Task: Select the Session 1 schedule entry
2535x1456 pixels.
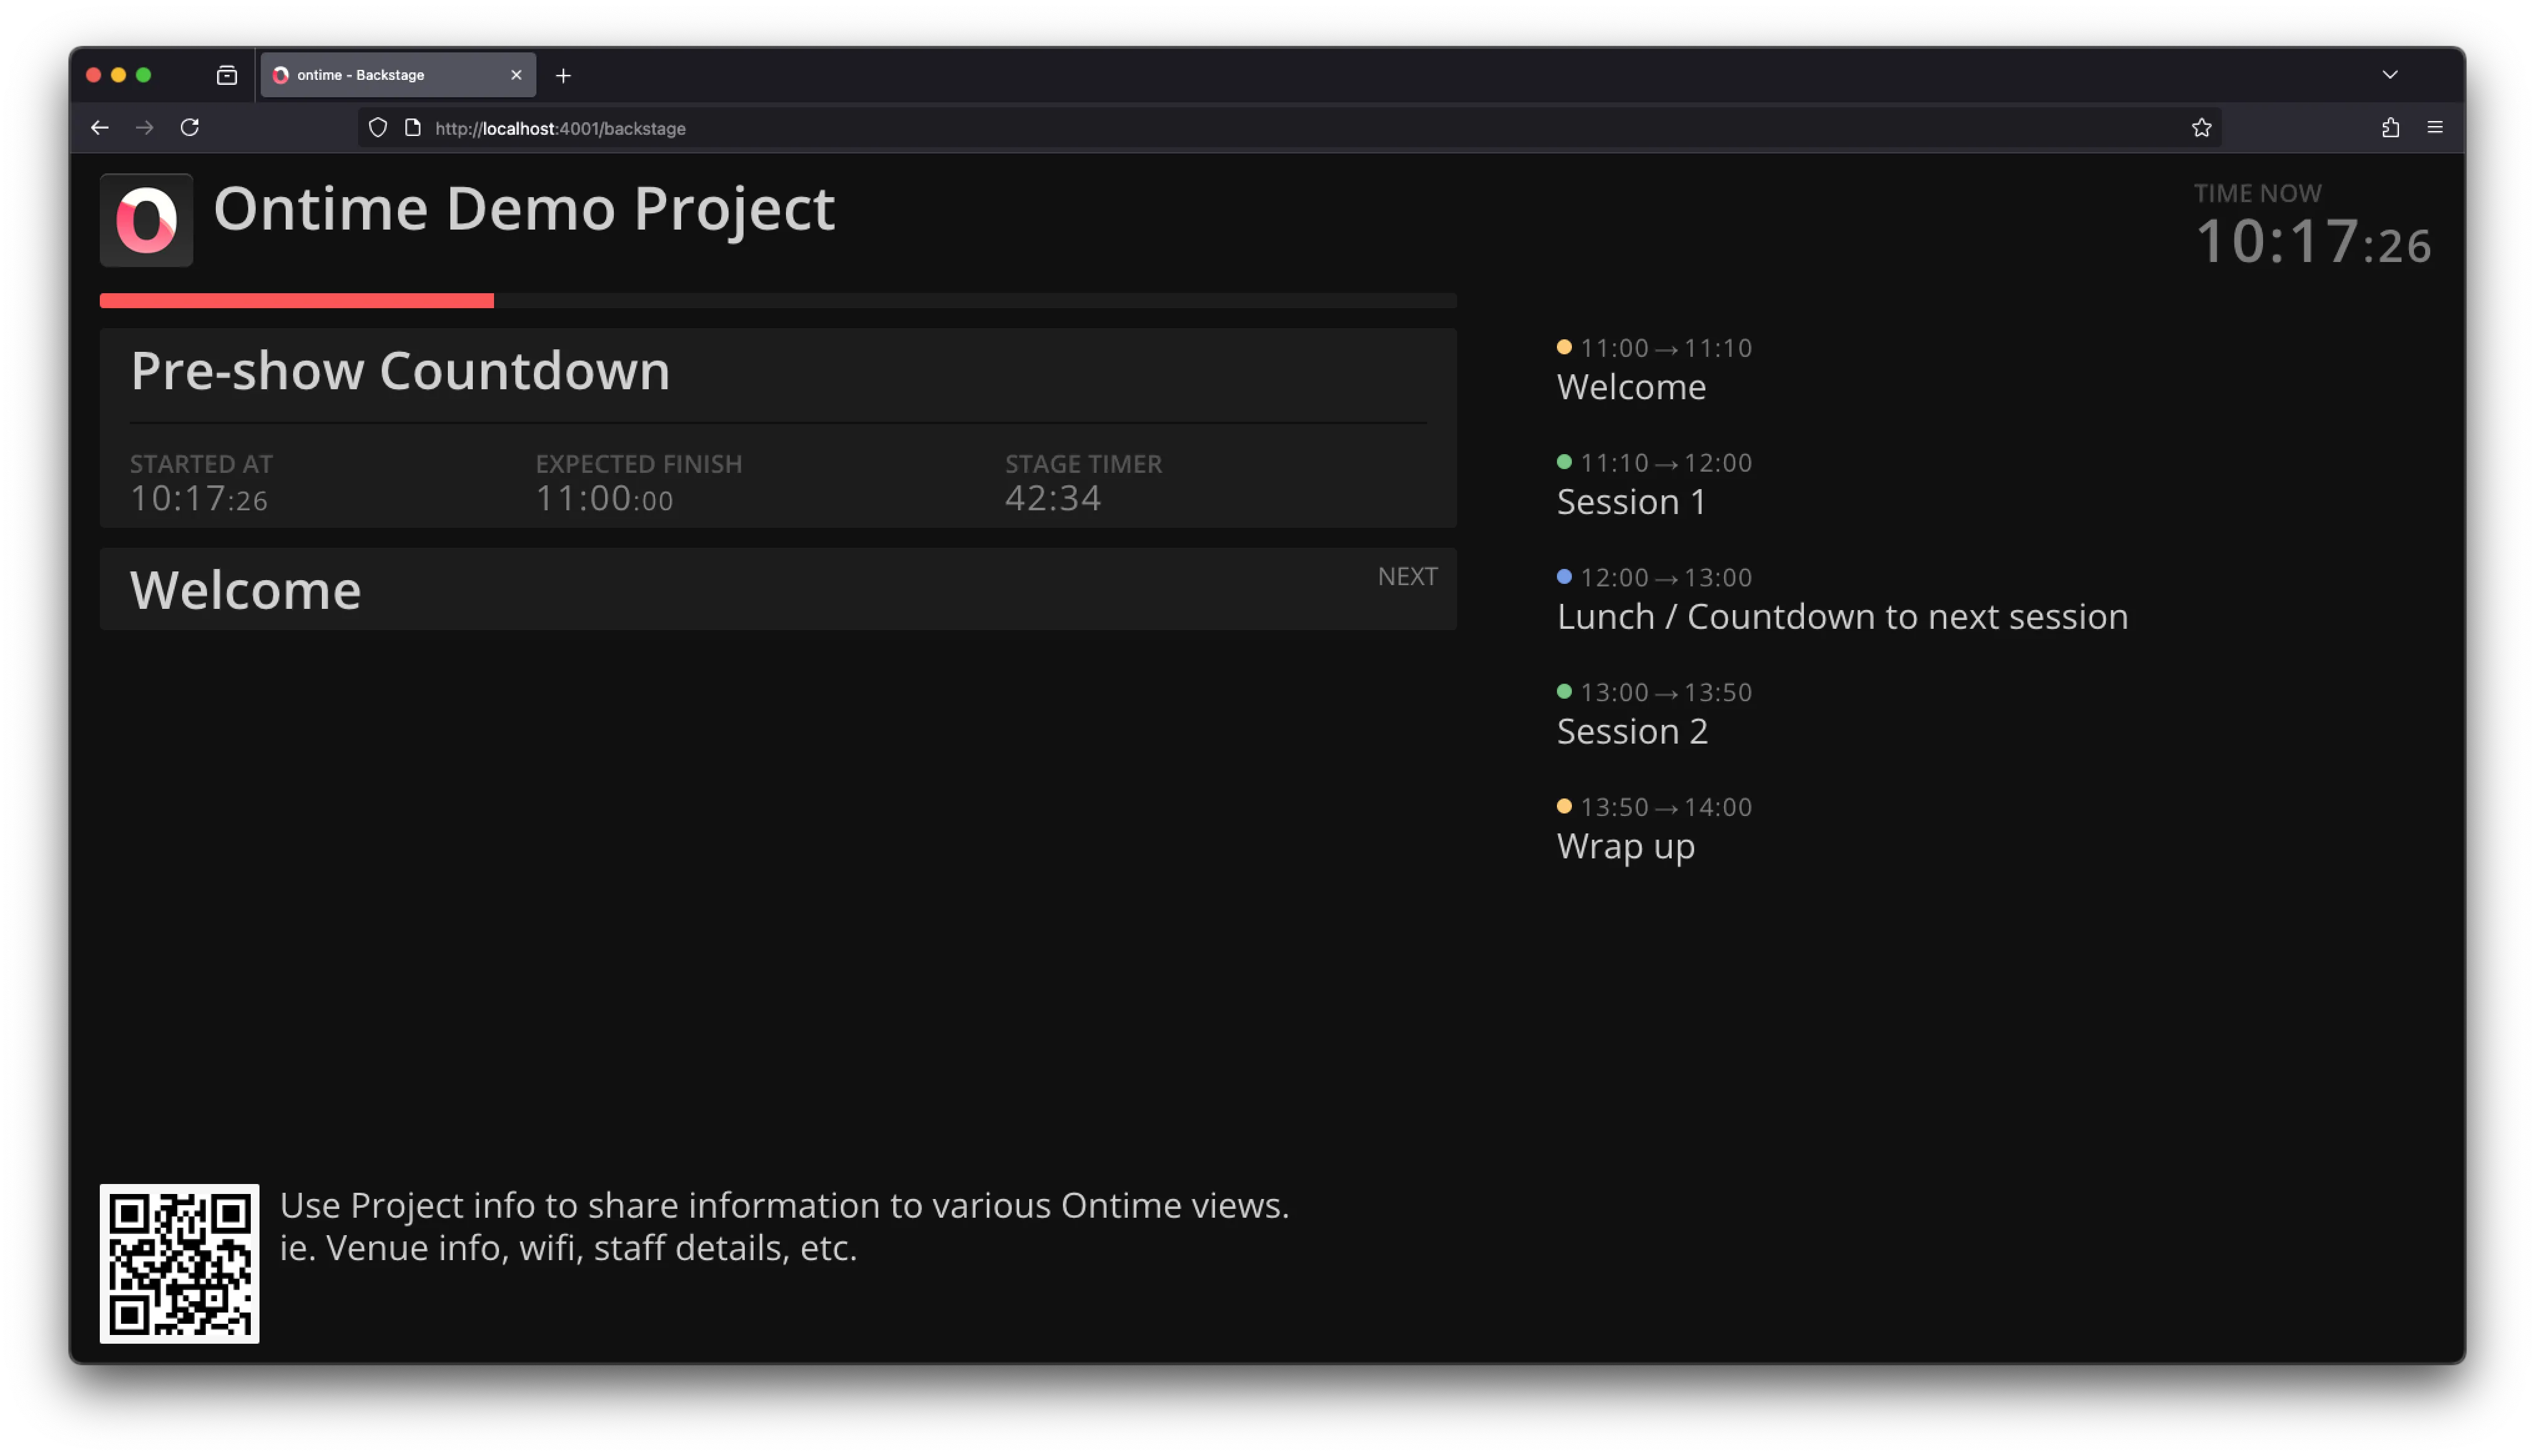Action: click(x=1631, y=501)
